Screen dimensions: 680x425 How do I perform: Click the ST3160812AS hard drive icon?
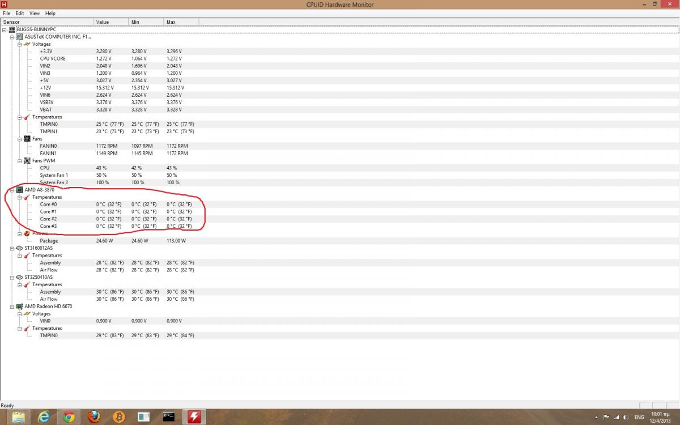click(x=20, y=248)
